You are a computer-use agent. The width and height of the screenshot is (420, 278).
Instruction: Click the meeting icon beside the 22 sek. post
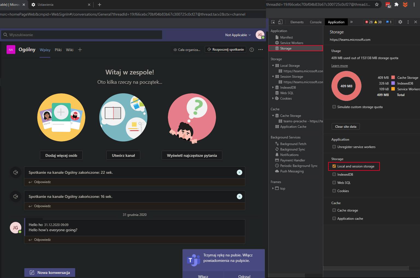click(16, 172)
